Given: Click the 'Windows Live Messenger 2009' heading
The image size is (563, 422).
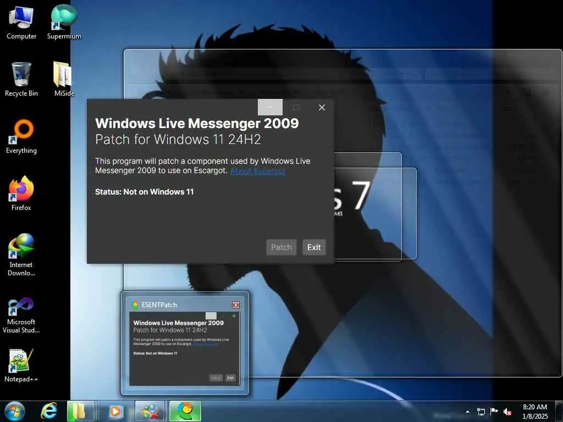Looking at the screenshot, I should pos(197,124).
